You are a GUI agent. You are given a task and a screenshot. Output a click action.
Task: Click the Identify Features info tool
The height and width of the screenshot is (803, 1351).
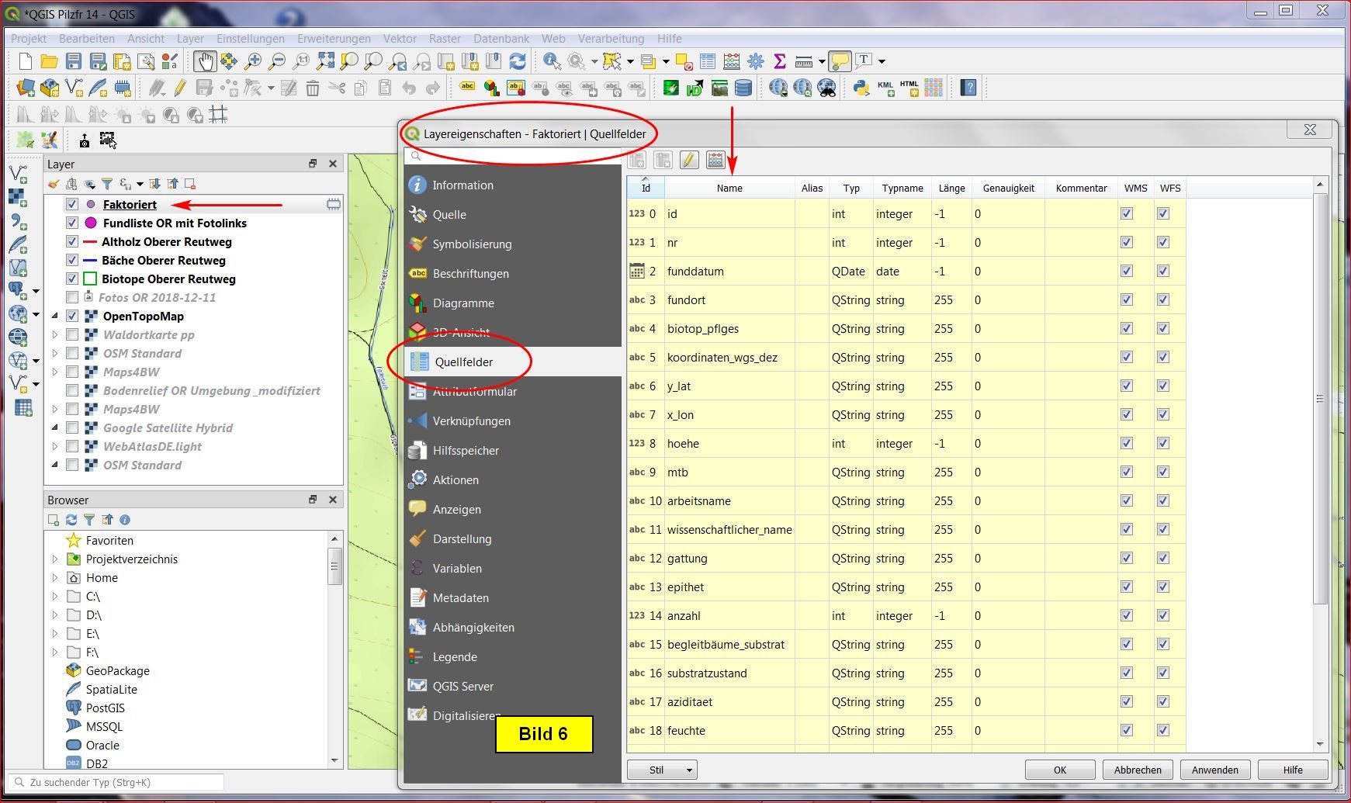(x=552, y=61)
